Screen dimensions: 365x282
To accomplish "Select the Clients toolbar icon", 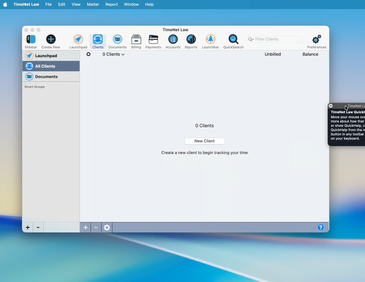I will [98, 39].
